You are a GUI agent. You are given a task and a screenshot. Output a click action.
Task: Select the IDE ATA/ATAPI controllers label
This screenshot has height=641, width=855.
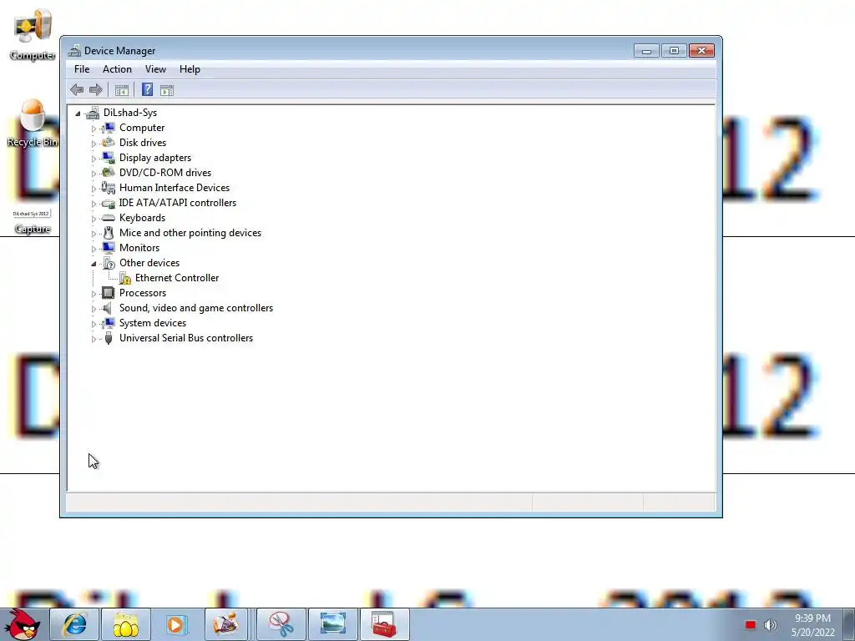[178, 203]
